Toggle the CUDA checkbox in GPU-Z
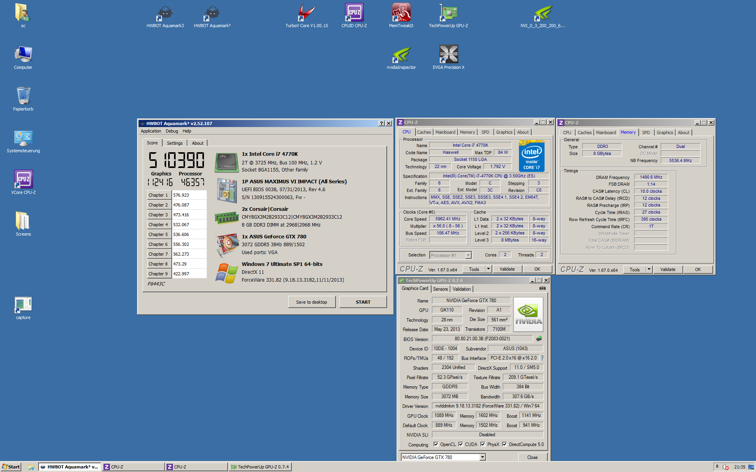Image resolution: width=756 pixels, height=472 pixels. click(460, 444)
